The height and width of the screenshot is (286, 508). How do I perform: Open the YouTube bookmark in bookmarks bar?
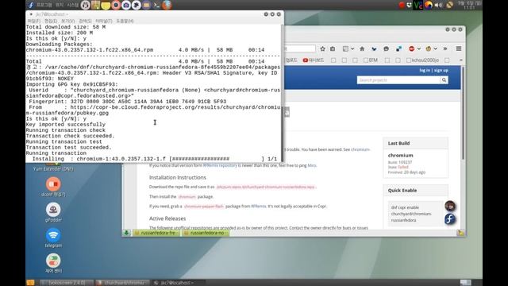[x=314, y=60]
